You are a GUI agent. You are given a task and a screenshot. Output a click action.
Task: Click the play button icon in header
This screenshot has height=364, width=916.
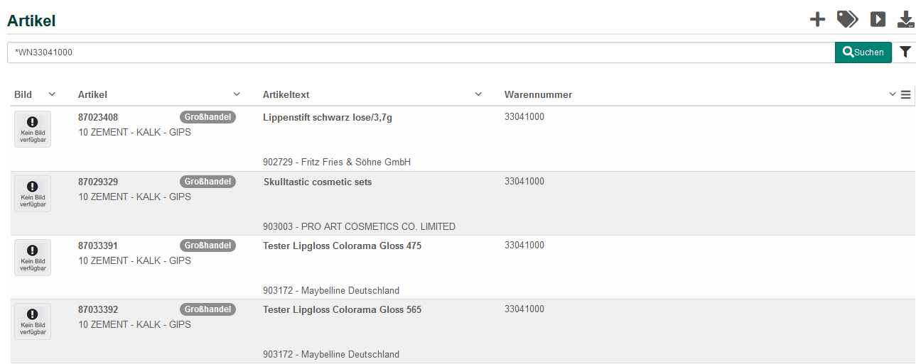click(878, 19)
